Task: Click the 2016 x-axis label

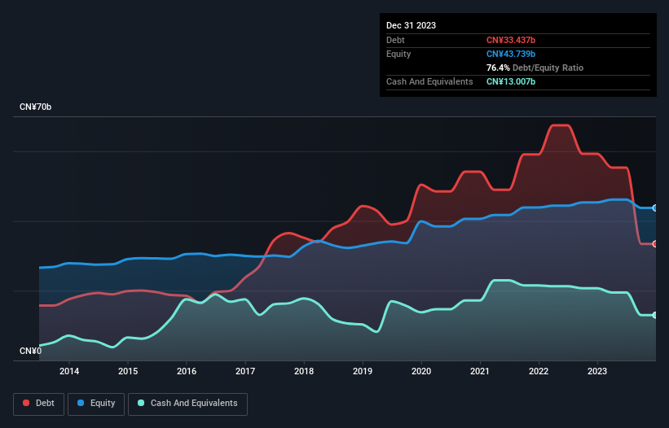Action: [187, 371]
